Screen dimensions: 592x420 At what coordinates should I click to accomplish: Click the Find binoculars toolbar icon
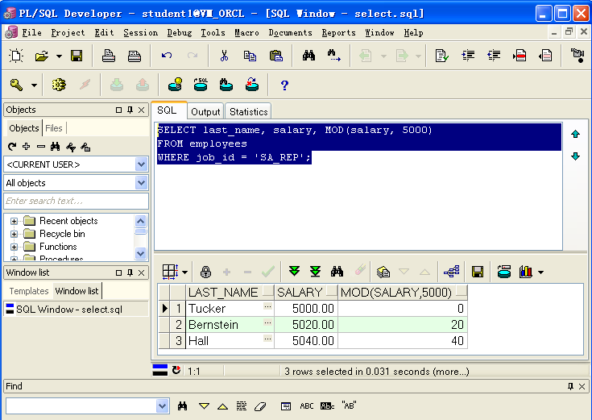308,56
